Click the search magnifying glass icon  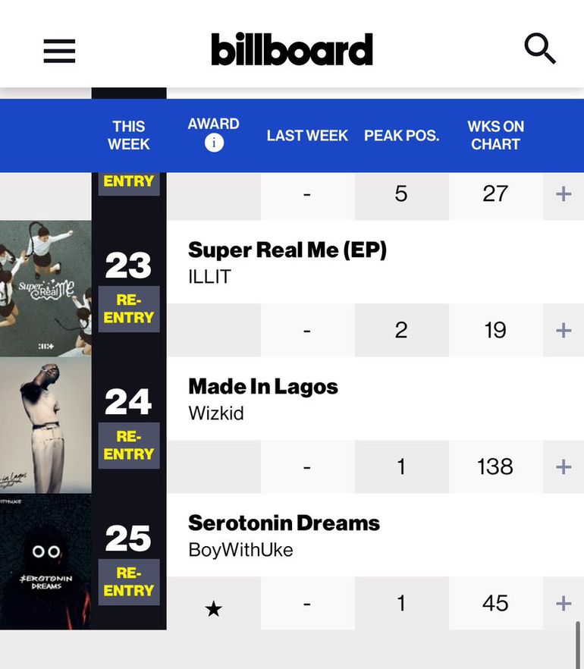[x=540, y=49]
